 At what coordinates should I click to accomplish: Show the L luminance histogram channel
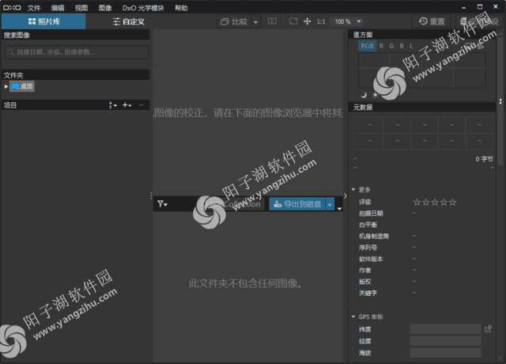coord(411,46)
